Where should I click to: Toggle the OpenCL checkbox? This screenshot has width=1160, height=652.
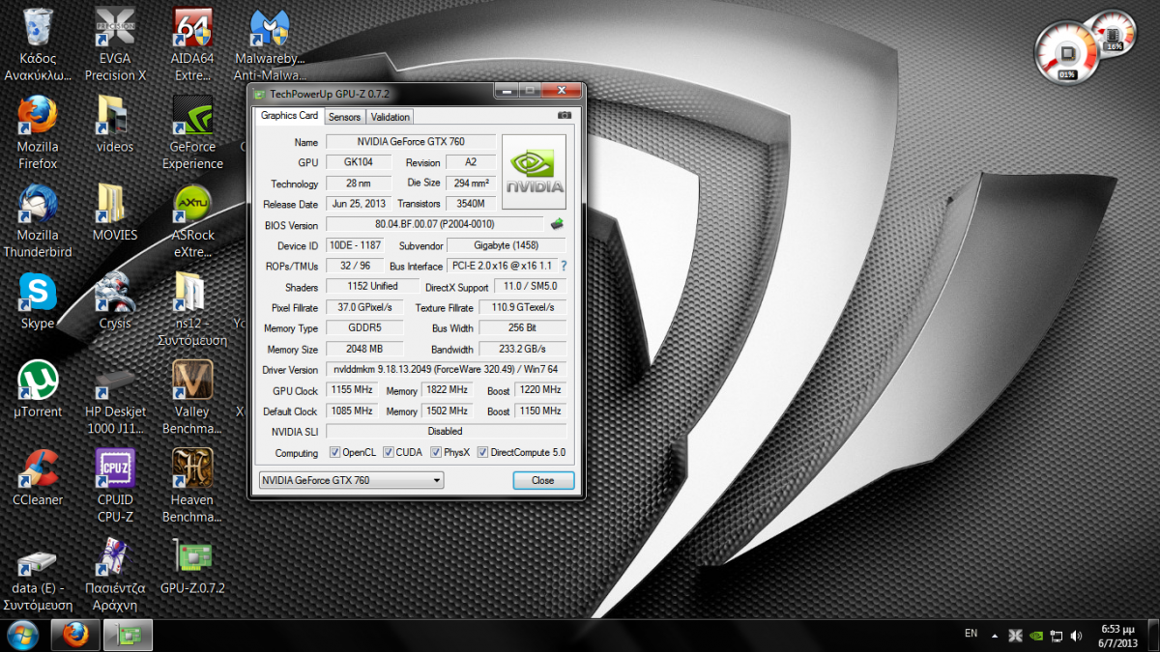tap(335, 452)
